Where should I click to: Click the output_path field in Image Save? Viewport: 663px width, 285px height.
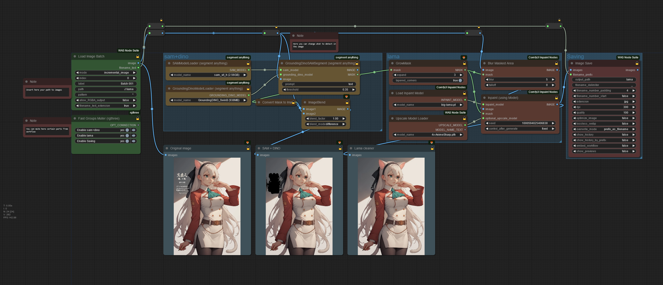click(x=604, y=80)
